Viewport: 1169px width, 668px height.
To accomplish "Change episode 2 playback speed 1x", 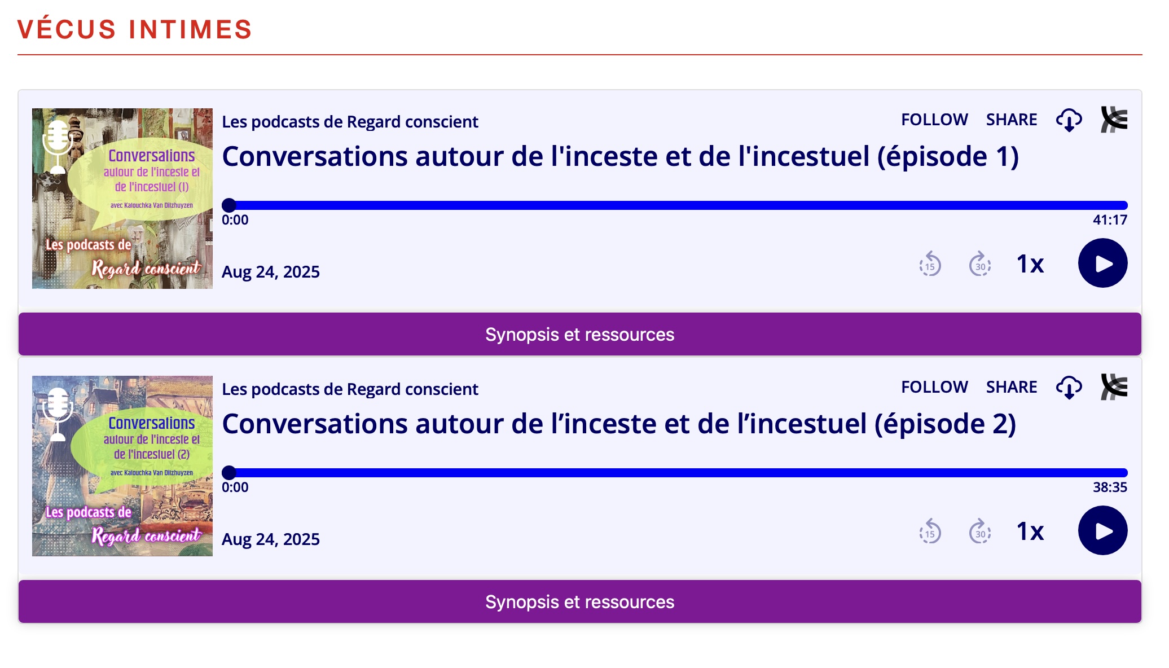I will (1030, 531).
